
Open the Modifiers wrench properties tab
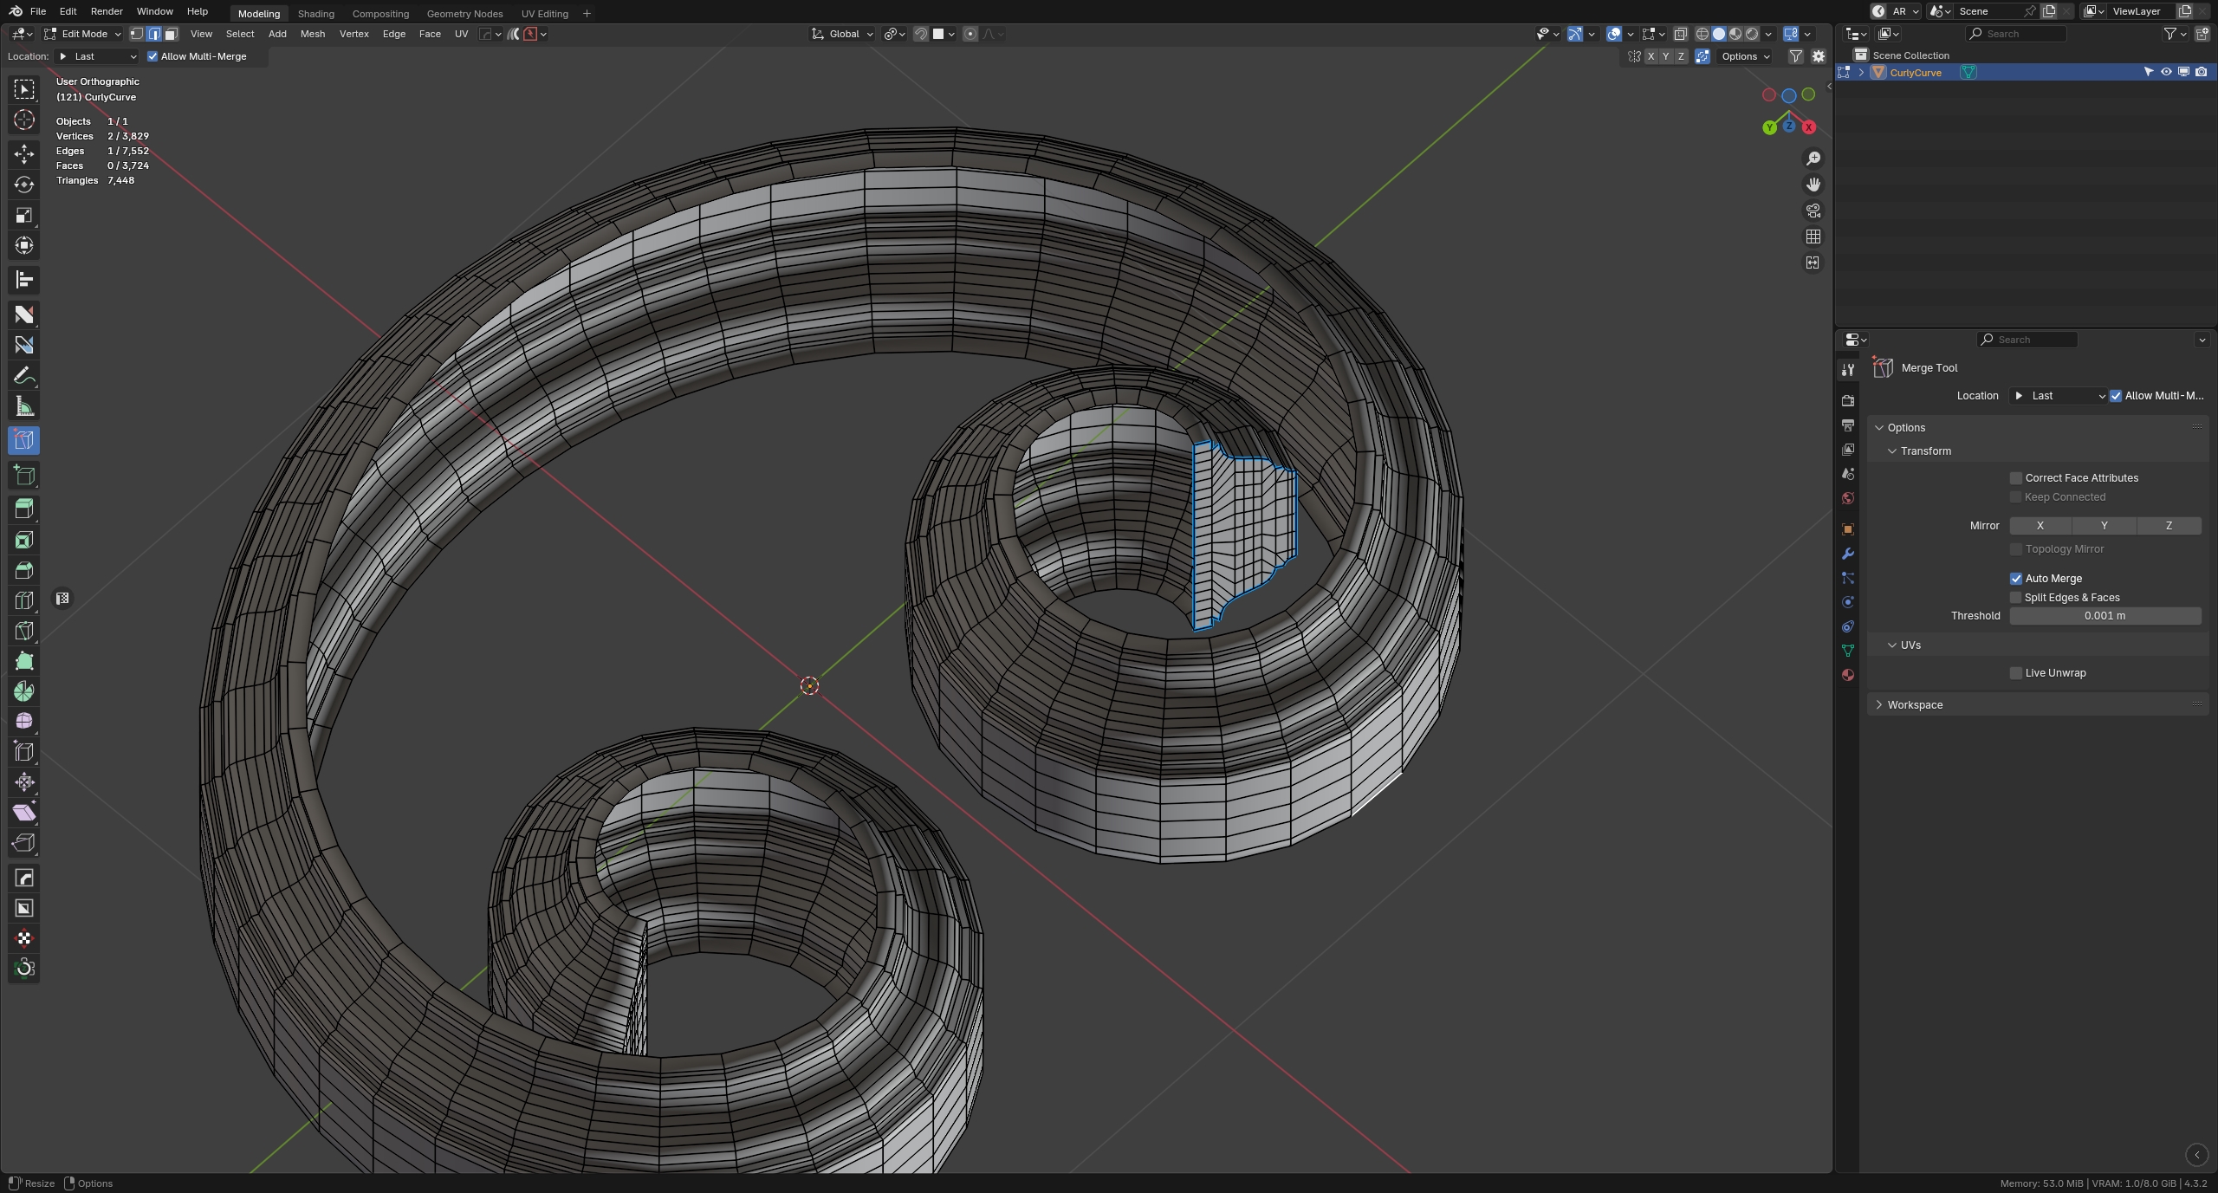(1847, 554)
